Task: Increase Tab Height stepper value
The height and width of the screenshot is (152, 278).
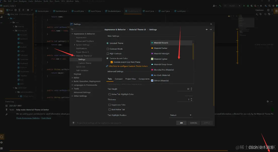Action: 191,88
